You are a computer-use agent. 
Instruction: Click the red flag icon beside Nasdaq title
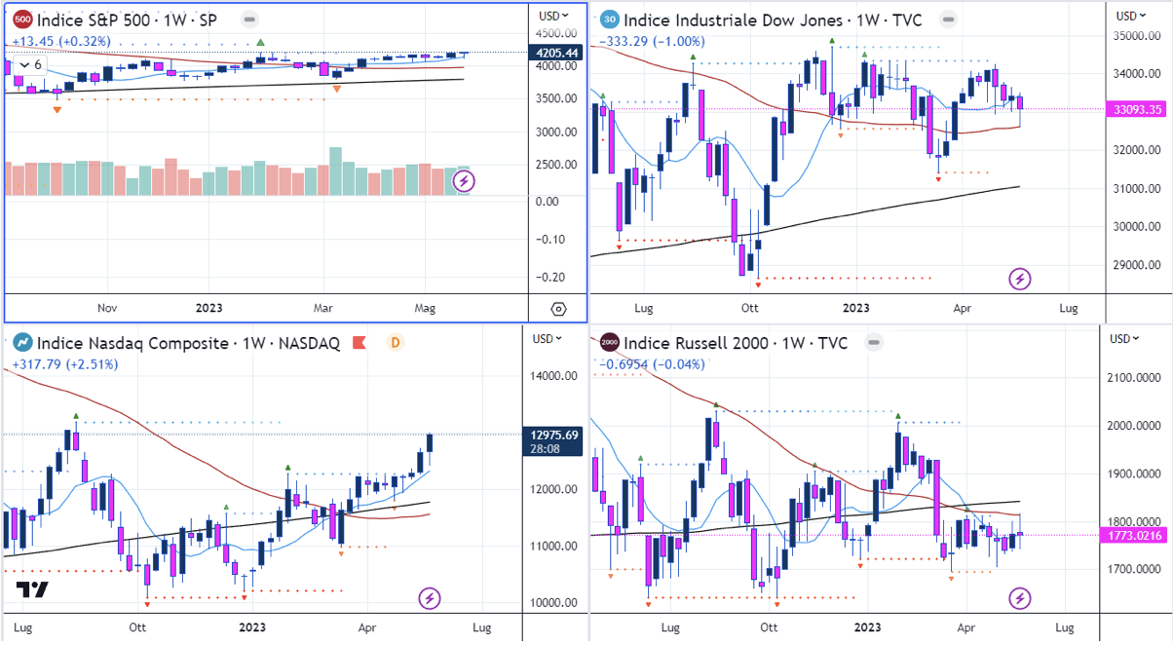coord(359,343)
